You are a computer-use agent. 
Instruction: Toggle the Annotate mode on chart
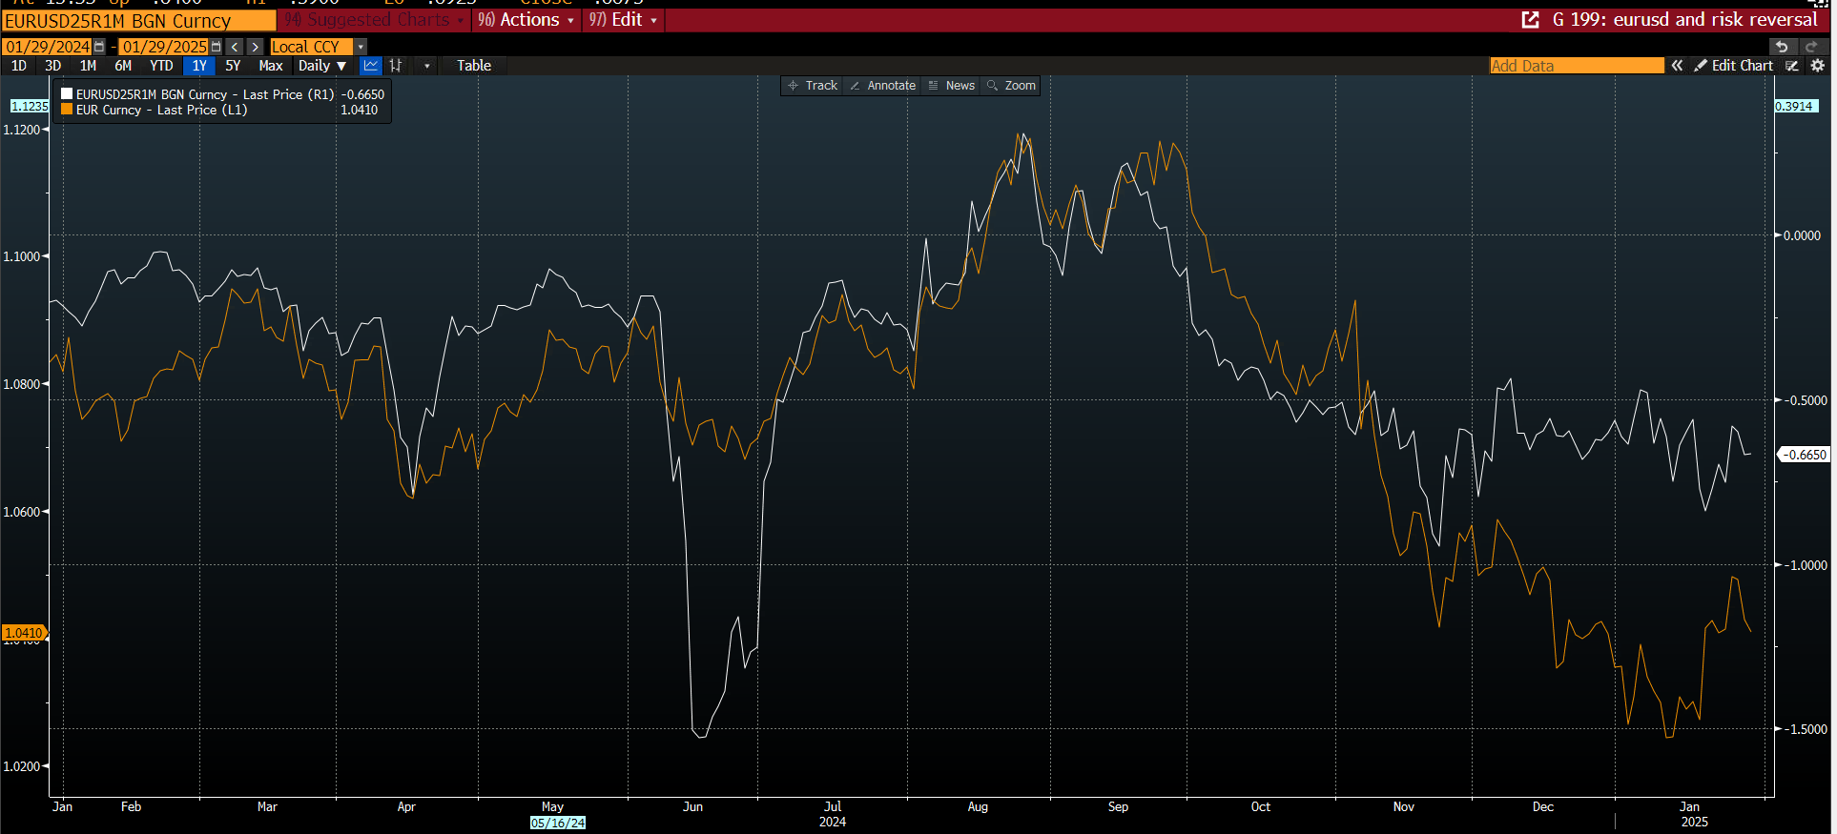point(882,86)
